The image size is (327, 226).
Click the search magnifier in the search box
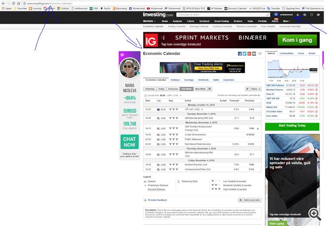[x=268, y=14]
